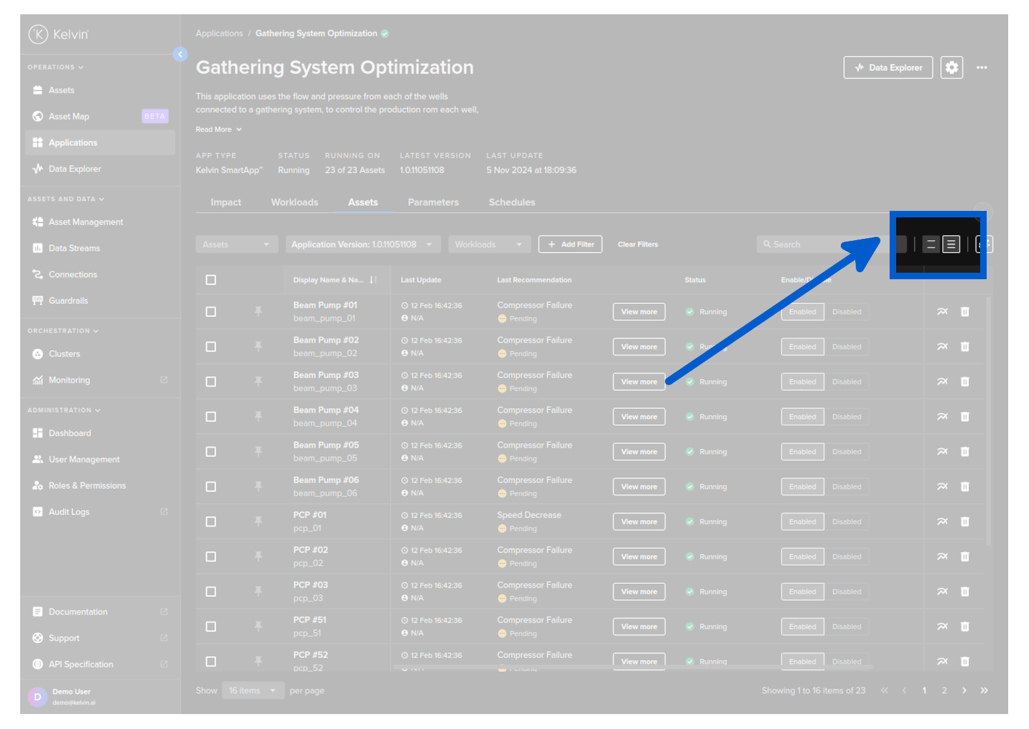Open the three-dot more options menu
Screen dimensions: 1029x729
[x=981, y=68]
